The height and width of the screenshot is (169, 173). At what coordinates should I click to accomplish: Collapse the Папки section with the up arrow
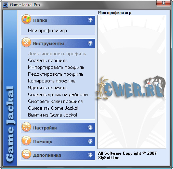tap(90, 20)
